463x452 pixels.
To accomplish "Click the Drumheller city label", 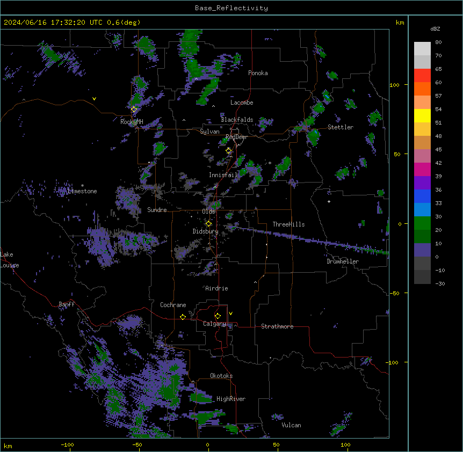I will tap(343, 261).
